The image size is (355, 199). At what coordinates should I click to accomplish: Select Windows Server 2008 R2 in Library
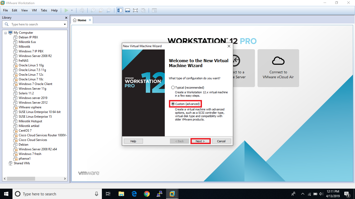click(x=35, y=56)
